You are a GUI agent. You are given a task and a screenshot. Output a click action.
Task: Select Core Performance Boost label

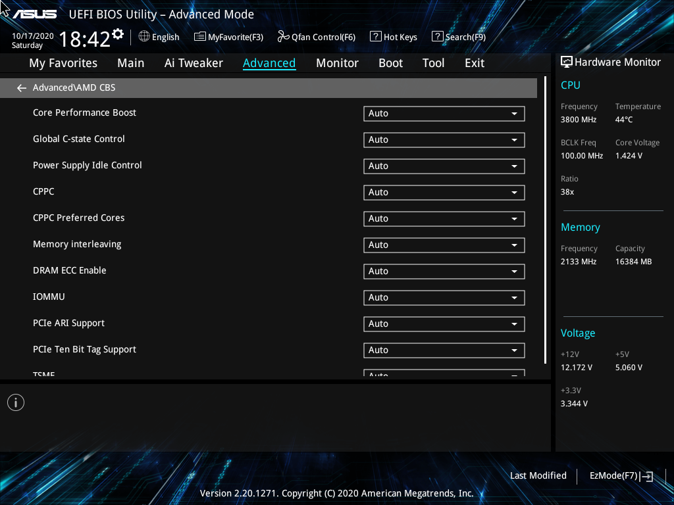pos(84,112)
